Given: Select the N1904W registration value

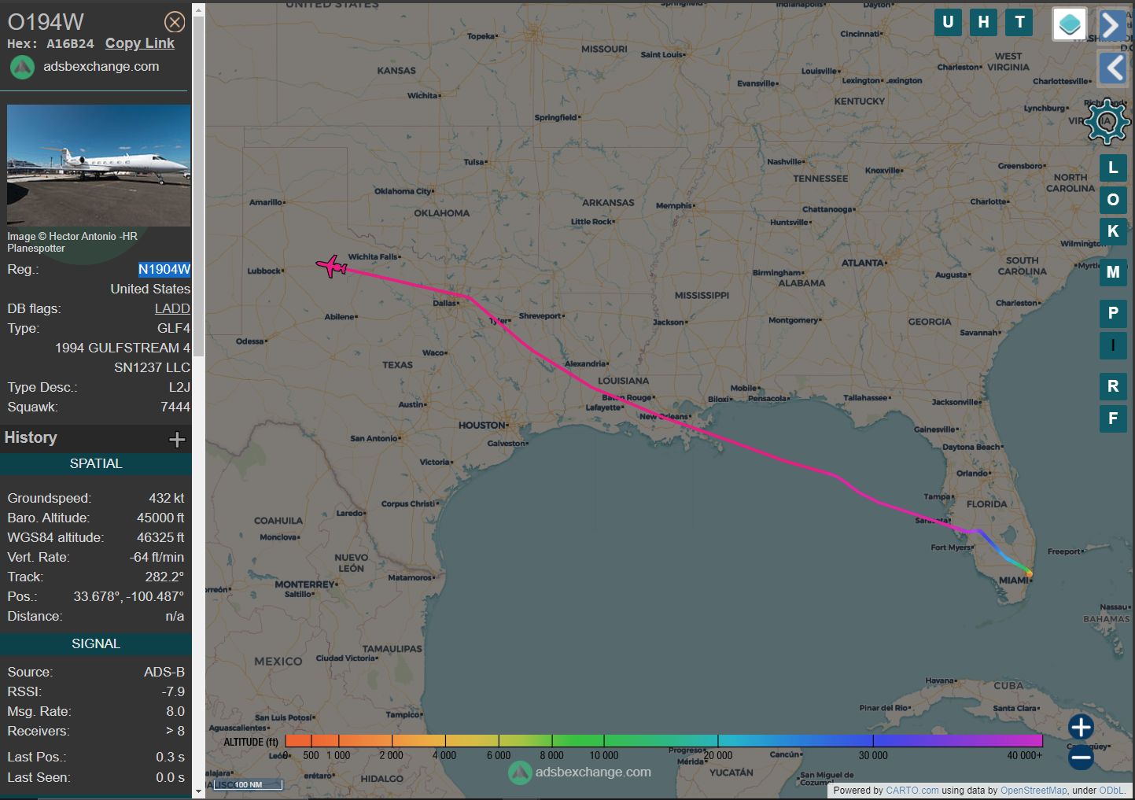Looking at the screenshot, I should (x=164, y=269).
